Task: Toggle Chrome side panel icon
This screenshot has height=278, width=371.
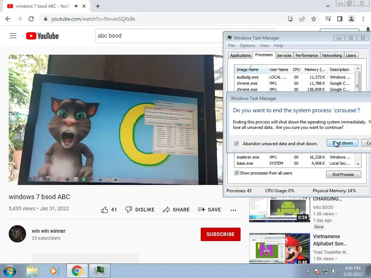Action: (340, 19)
